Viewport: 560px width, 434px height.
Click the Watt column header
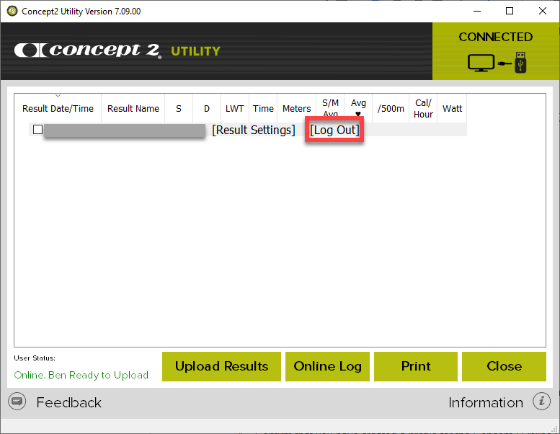452,109
